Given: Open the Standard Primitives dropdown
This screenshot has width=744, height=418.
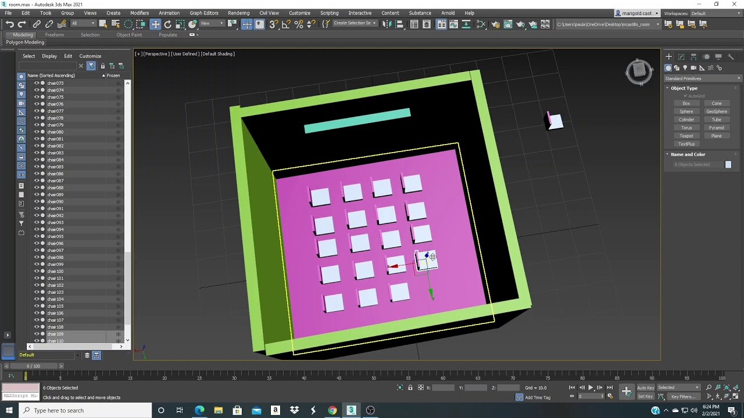Looking at the screenshot, I should coord(702,78).
